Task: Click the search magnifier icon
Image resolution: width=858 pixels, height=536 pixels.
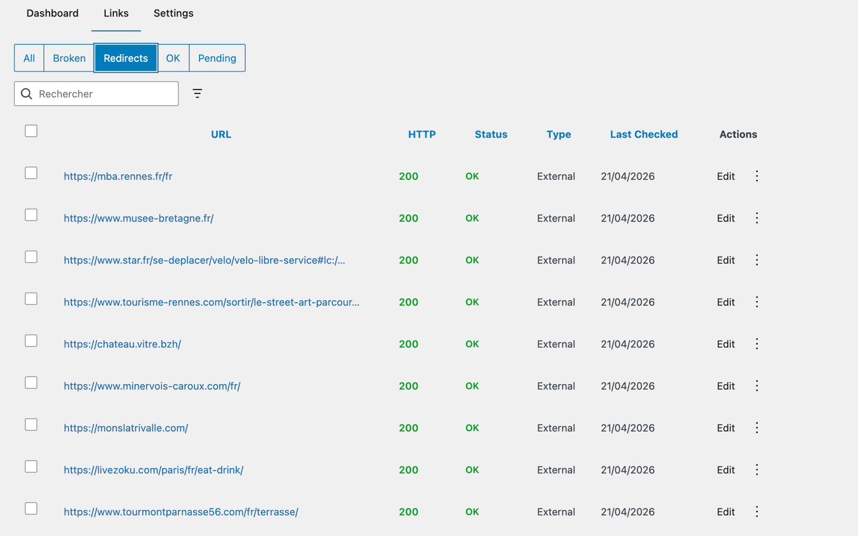Action: 26,94
